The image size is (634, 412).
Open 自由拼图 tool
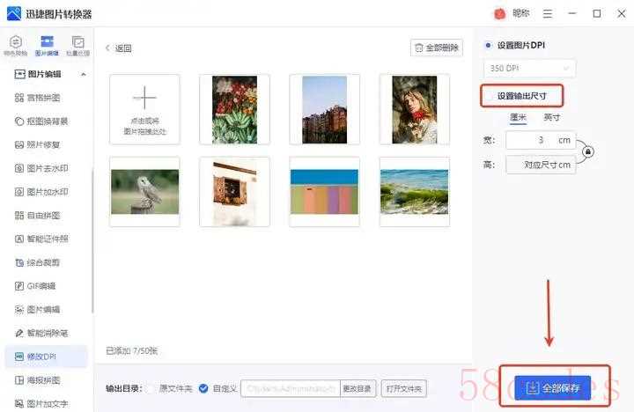38,216
